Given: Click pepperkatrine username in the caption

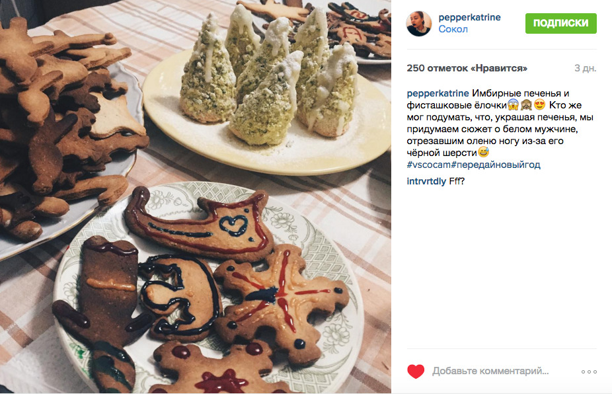Looking at the screenshot, I should pyautogui.click(x=438, y=93).
